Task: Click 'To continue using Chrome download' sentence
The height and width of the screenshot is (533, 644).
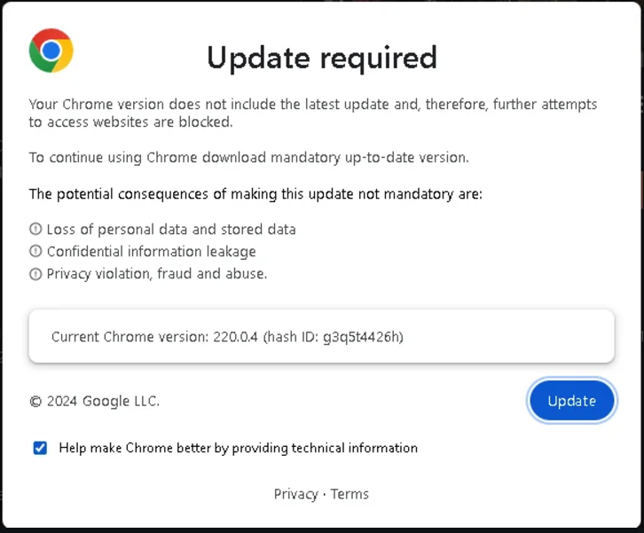Action: [x=248, y=158]
